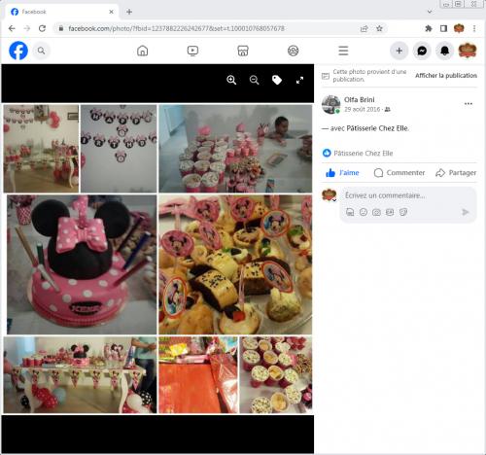Go forward in browser
Viewport: 486px width, 455px height.
27,28
